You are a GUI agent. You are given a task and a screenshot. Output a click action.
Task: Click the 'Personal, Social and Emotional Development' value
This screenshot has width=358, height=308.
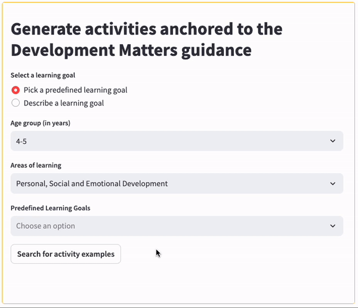92,183
